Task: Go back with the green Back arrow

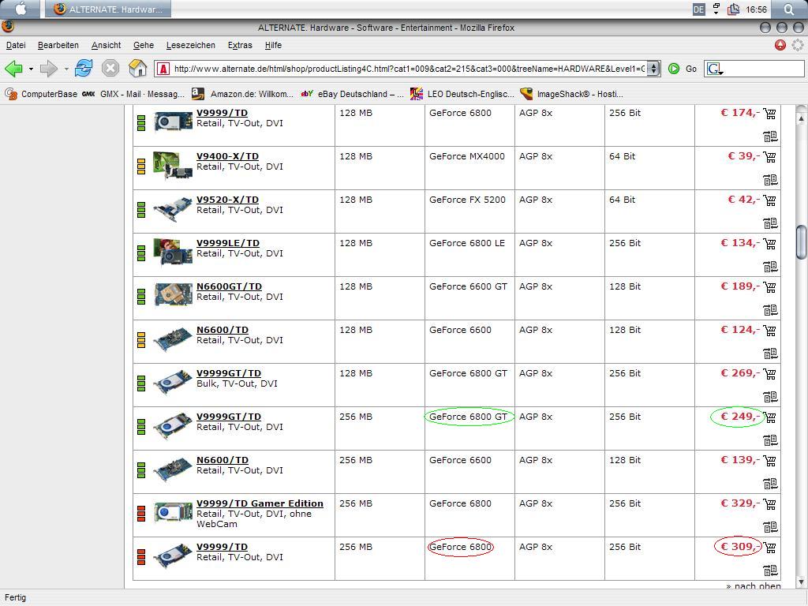Action: (x=14, y=68)
